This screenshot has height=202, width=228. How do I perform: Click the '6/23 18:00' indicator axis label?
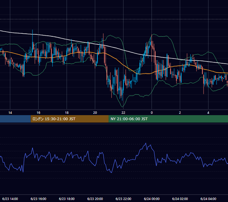[67, 199]
